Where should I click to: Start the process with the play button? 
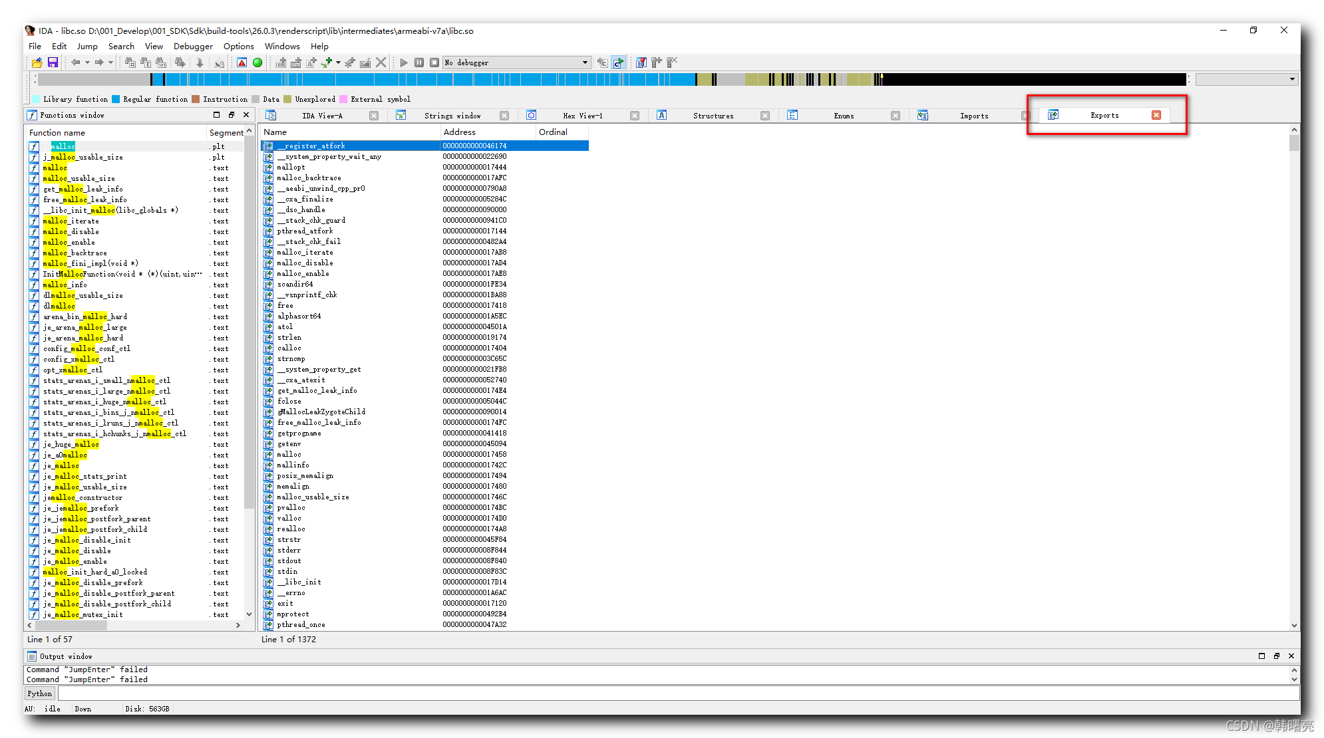coord(404,62)
